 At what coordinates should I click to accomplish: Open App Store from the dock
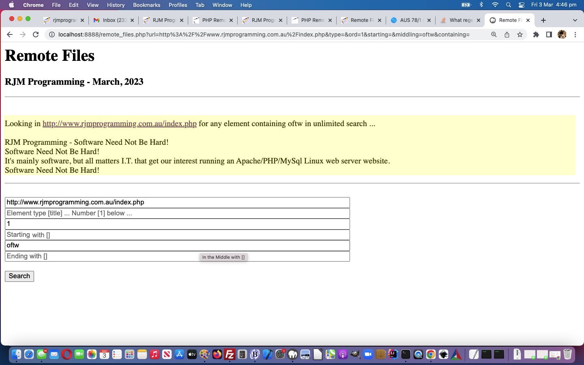[179, 354]
